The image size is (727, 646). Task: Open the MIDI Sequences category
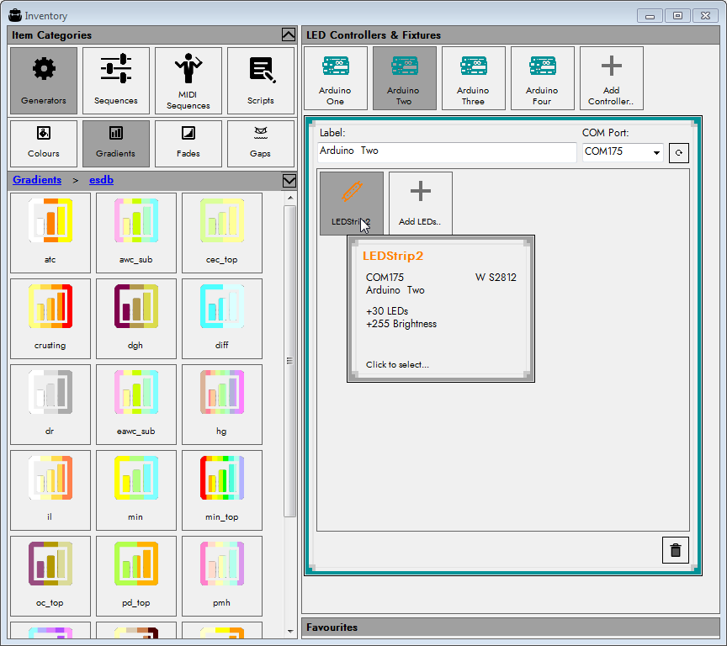pos(188,81)
